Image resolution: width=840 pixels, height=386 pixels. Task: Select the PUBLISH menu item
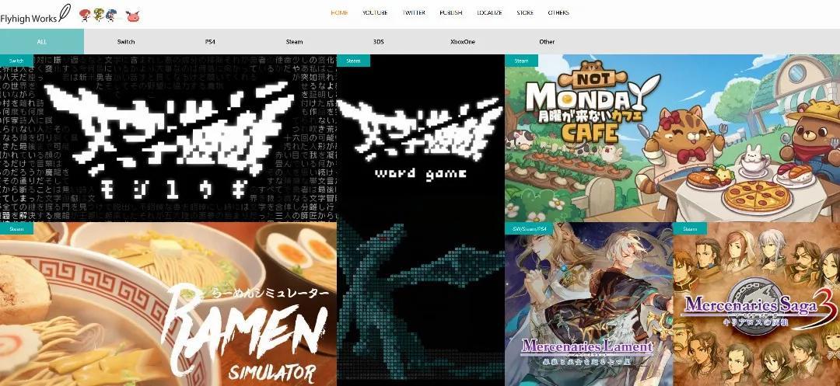tap(451, 13)
